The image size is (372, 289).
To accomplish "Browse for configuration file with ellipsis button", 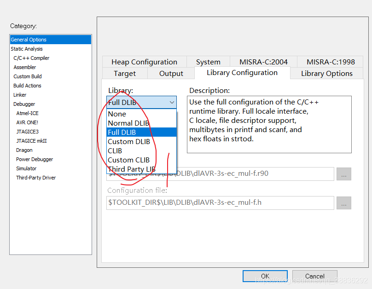I will [x=344, y=203].
